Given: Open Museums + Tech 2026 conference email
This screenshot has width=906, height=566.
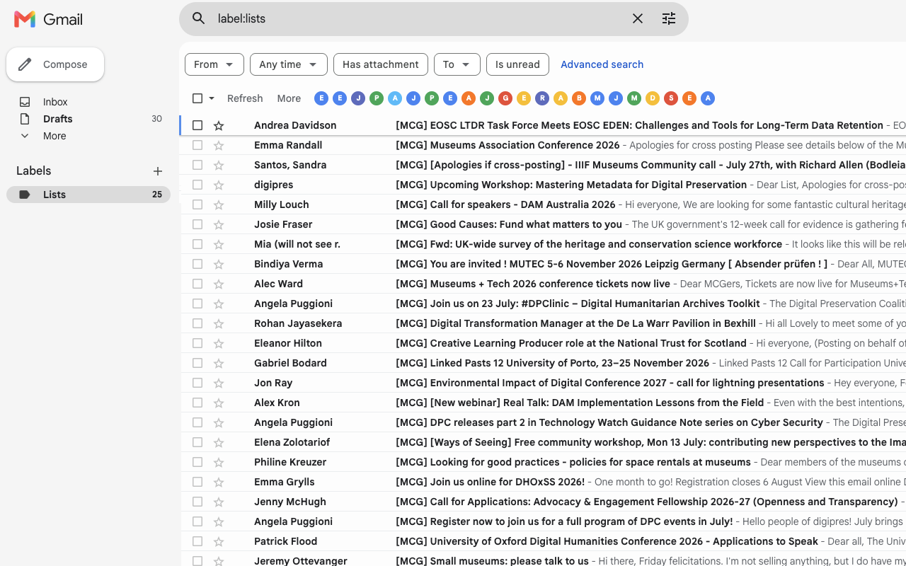Looking at the screenshot, I should (x=543, y=284).
